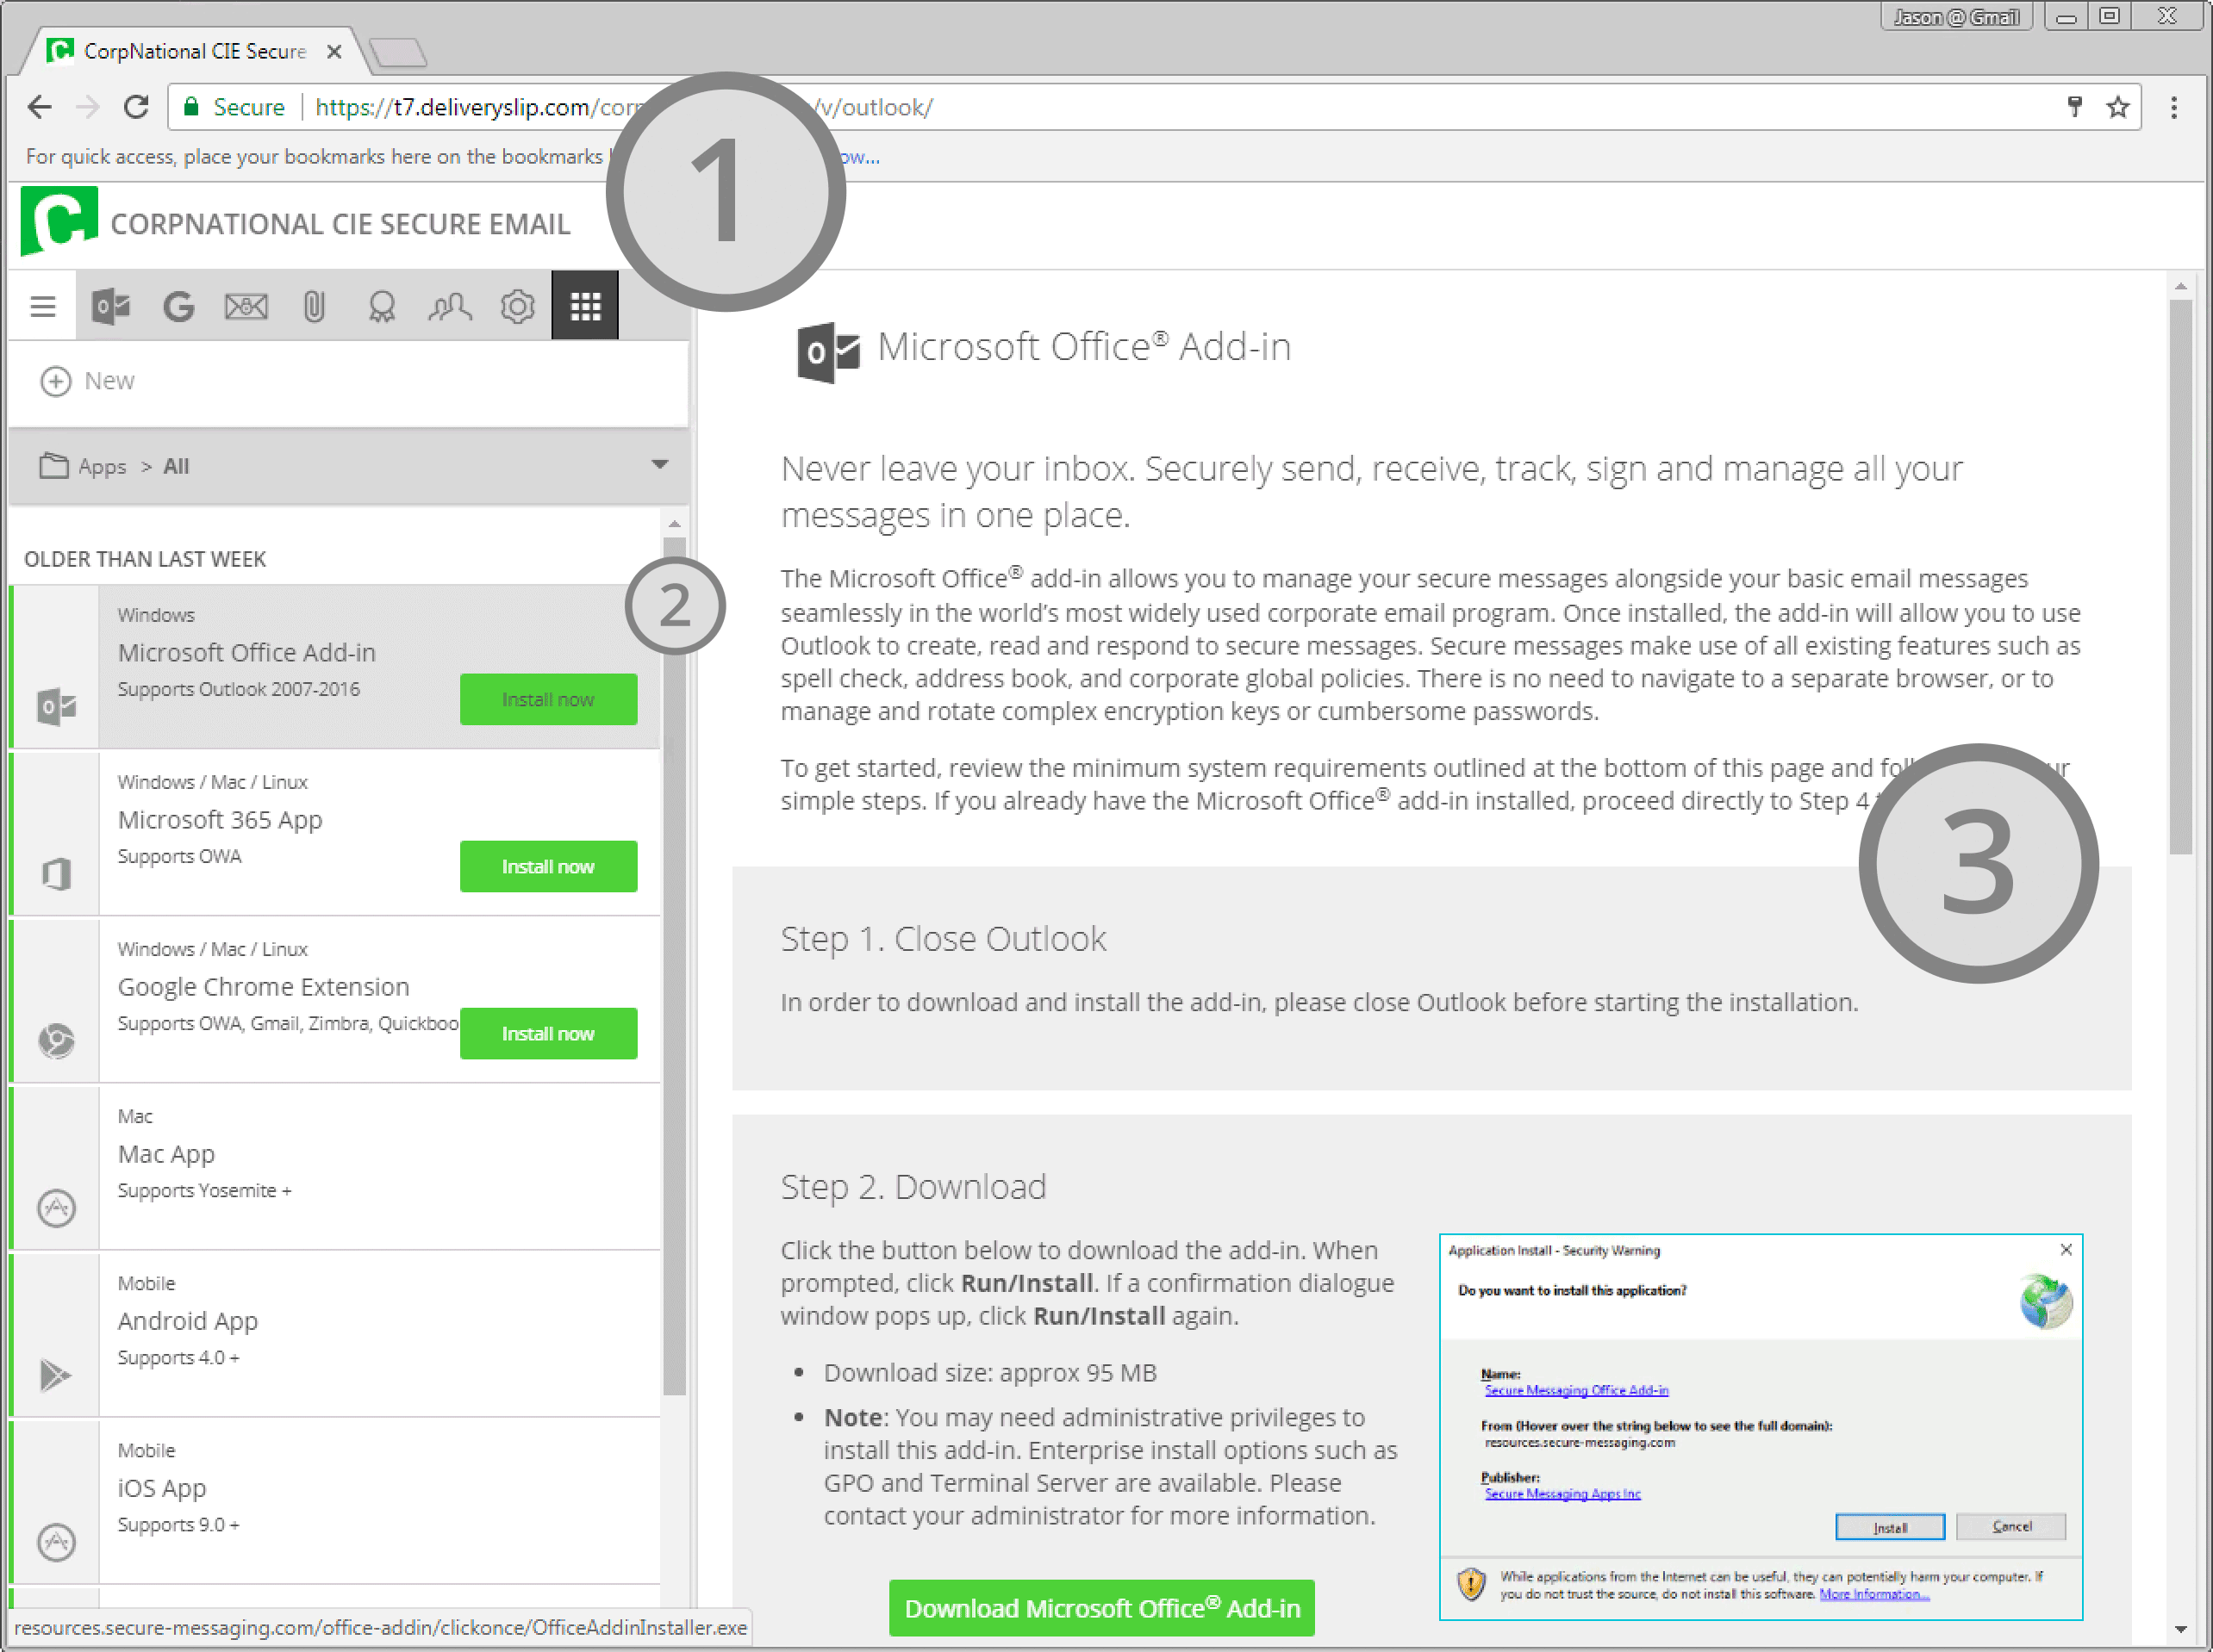Click Install now for Microsoft 365 App
This screenshot has height=1652, width=2213.
(x=548, y=866)
